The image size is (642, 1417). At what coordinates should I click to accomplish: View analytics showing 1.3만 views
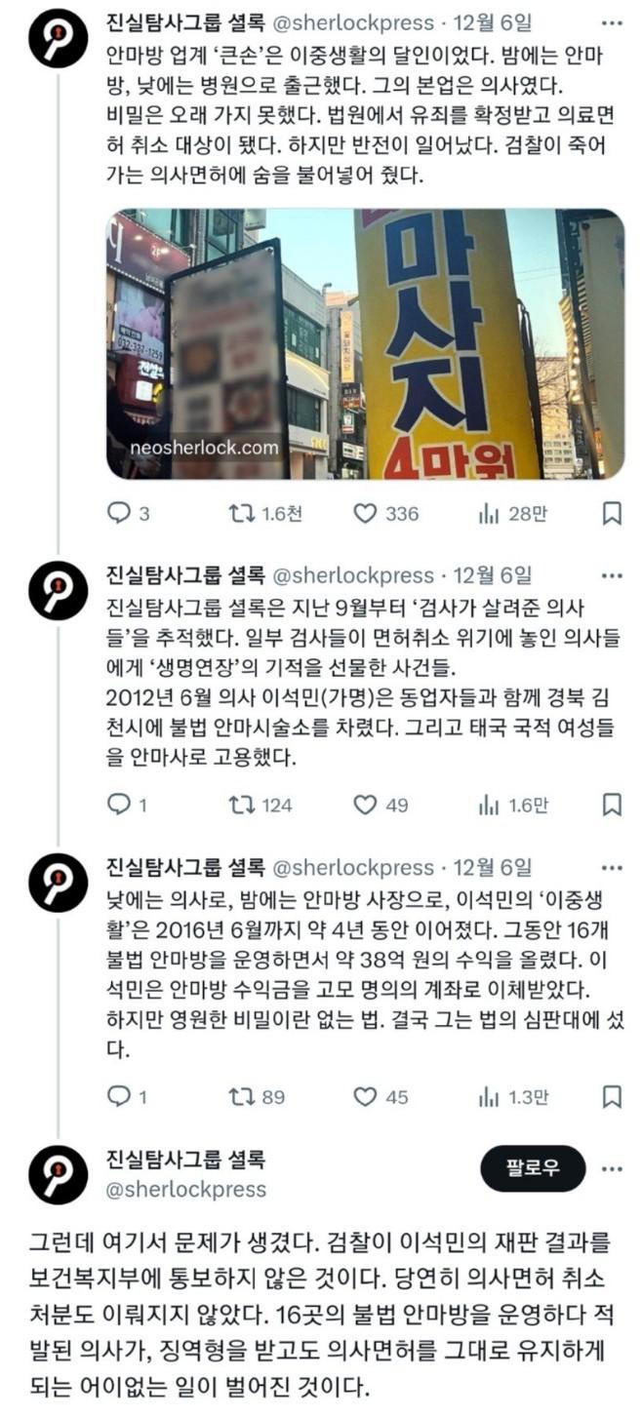513,1097
